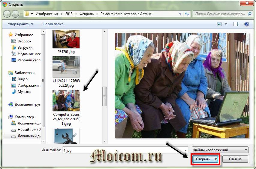Click the 584761.jpg thumbnail
The width and height of the screenshot is (256, 169).
click(x=66, y=39)
